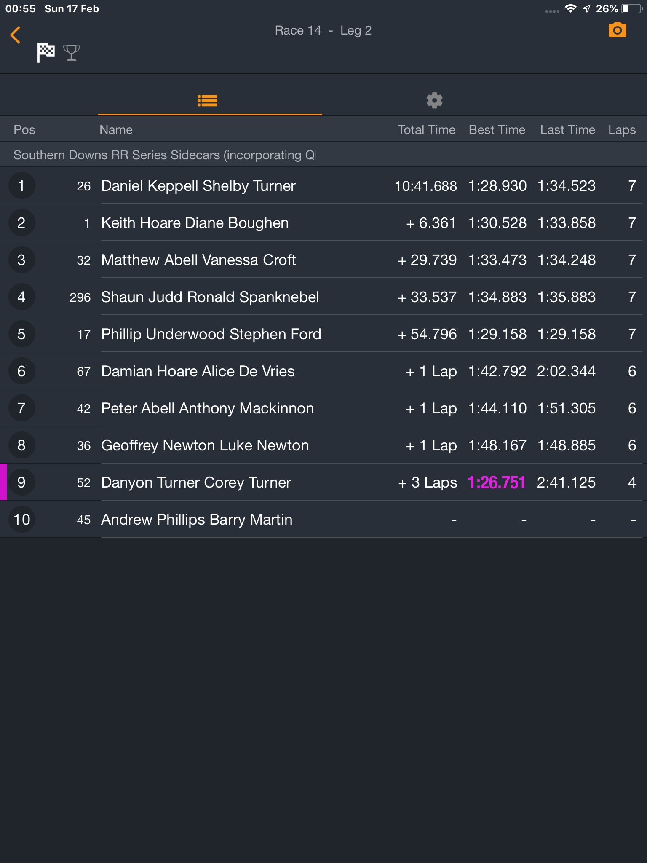Open Daniel Keppell Shelby Turner row
The width and height of the screenshot is (647, 863).
323,186
